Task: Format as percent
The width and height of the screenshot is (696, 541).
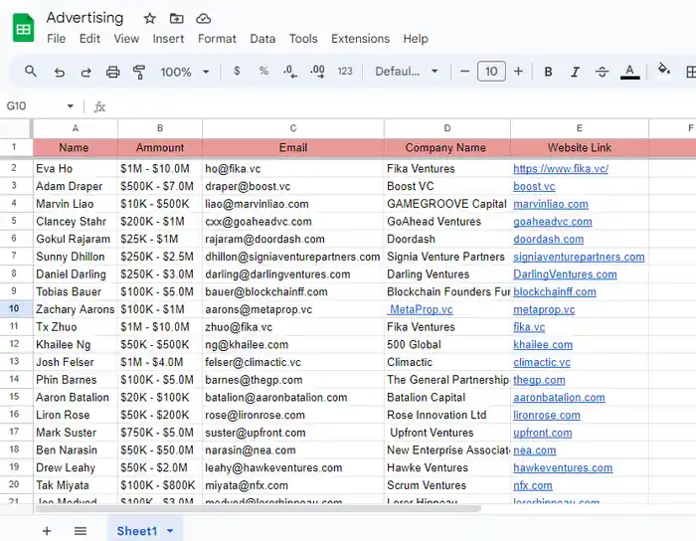Action: click(263, 71)
